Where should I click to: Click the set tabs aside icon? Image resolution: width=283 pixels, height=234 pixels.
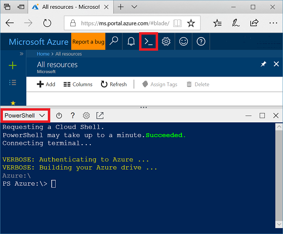[x=21, y=7]
